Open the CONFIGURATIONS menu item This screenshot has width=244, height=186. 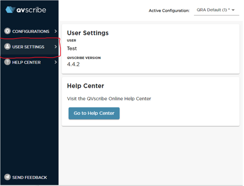pyautogui.click(x=29, y=31)
